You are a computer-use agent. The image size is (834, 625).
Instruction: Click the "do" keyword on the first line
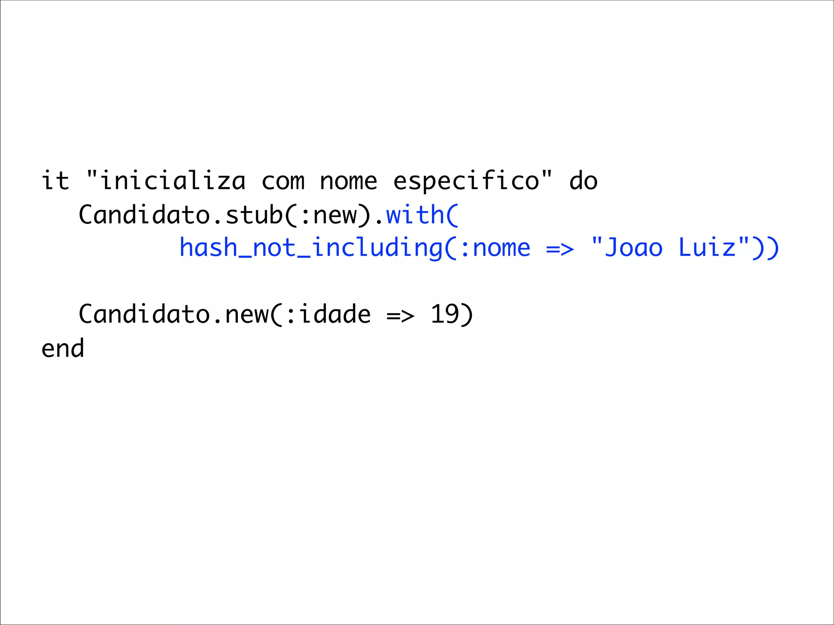[583, 181]
